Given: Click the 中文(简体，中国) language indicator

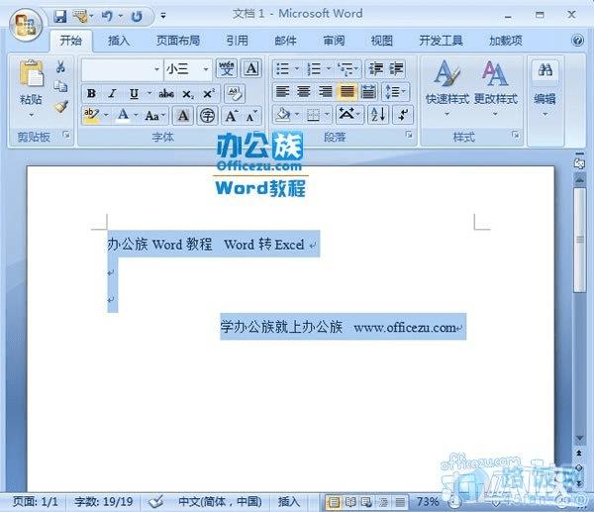Looking at the screenshot, I should [x=220, y=502].
